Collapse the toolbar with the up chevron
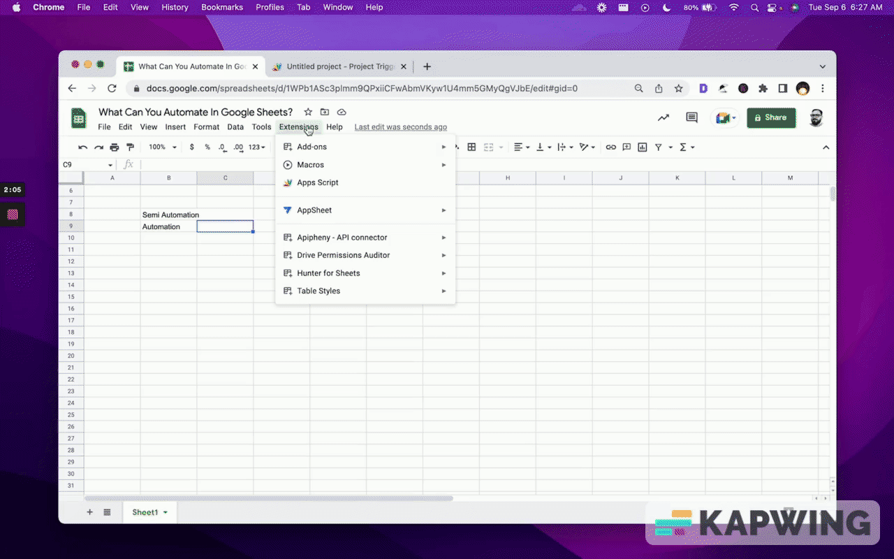The height and width of the screenshot is (559, 894). click(826, 147)
